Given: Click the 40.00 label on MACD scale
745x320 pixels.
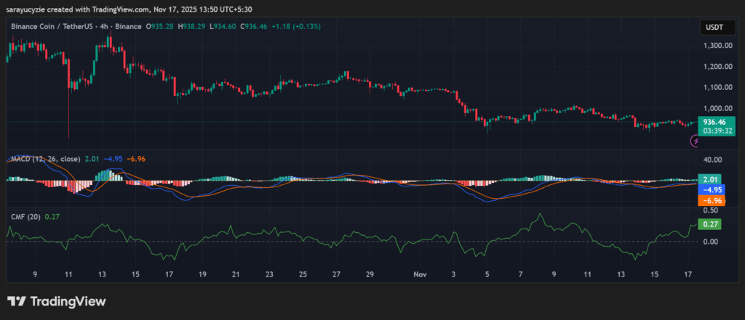Looking at the screenshot, I should click(x=712, y=160).
